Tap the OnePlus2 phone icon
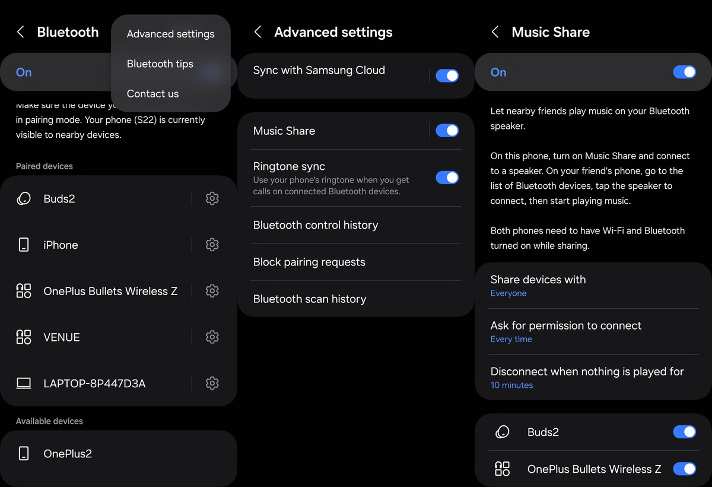Screen dimensions: 712x487 tap(24, 454)
